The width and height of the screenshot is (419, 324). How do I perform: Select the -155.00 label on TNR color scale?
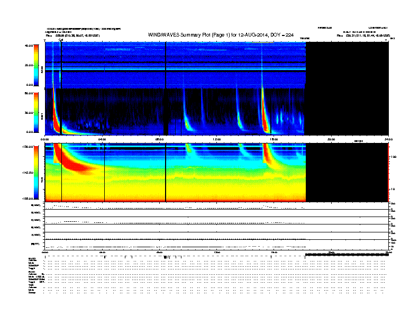[x=28, y=199]
